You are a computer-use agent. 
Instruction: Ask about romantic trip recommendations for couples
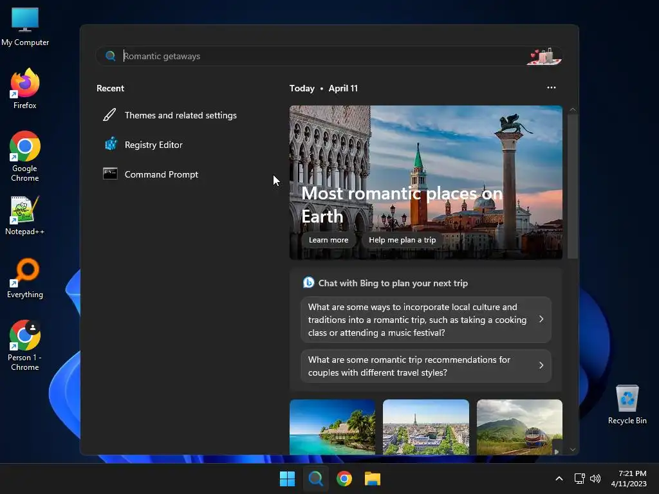(x=426, y=366)
